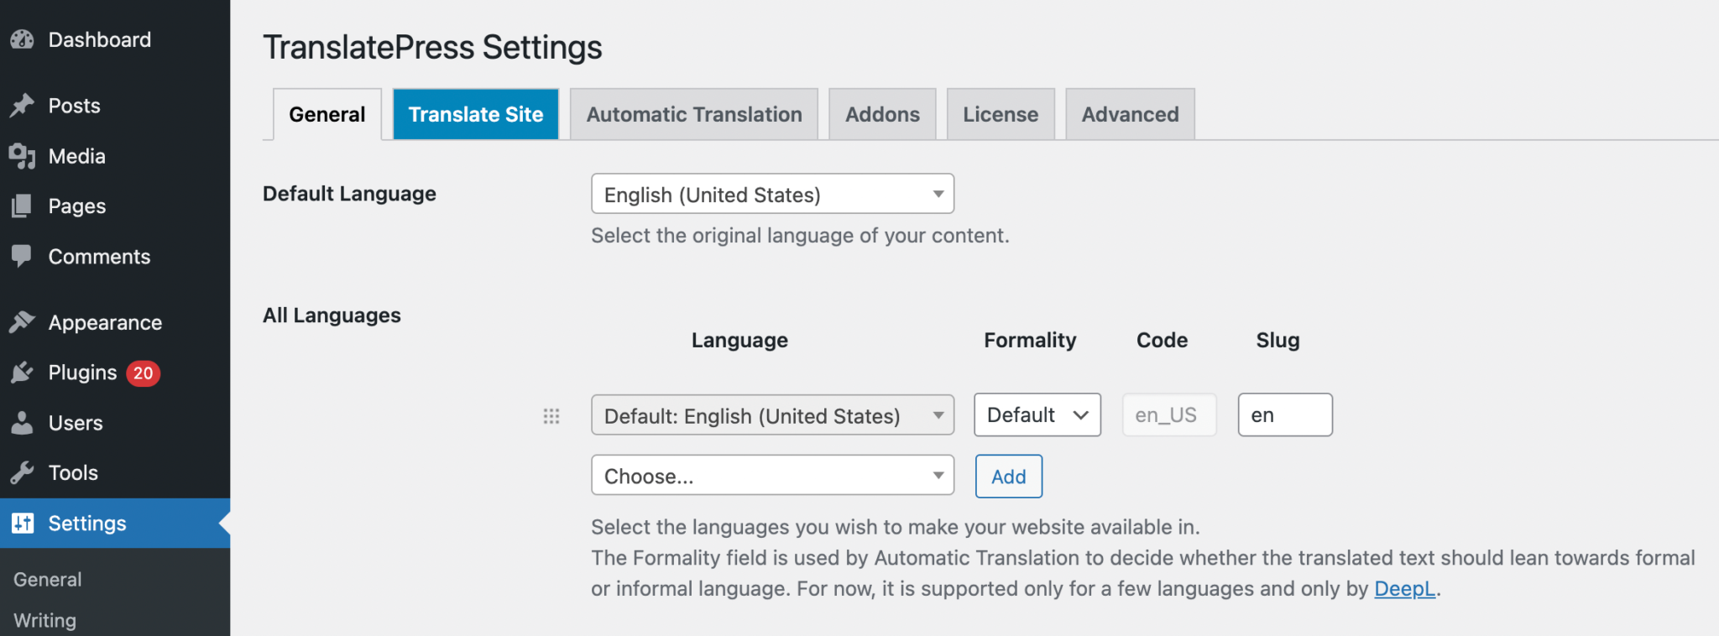Click text 'Select the original language of your content.'
The height and width of the screenshot is (636, 1719).
tap(800, 236)
